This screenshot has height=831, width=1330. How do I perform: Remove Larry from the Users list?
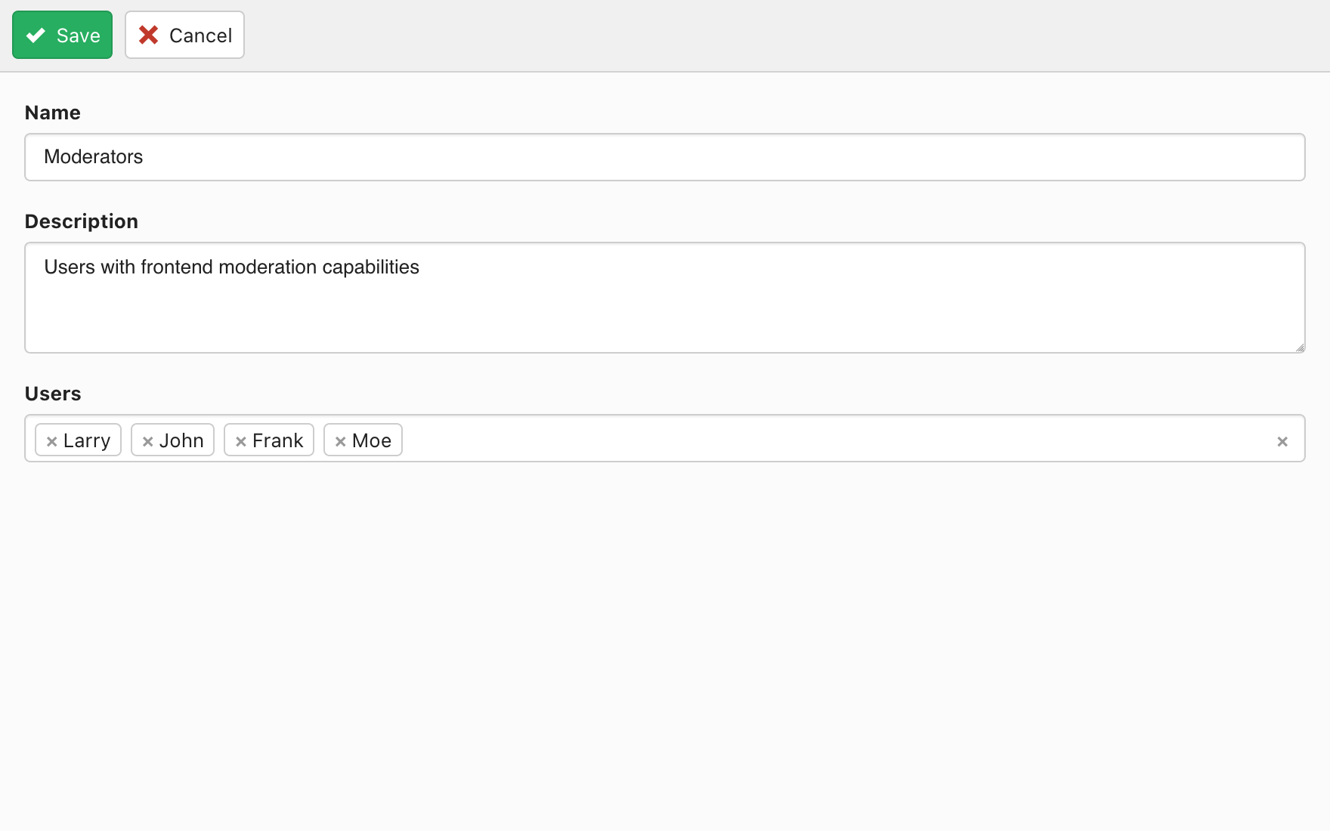click(51, 441)
